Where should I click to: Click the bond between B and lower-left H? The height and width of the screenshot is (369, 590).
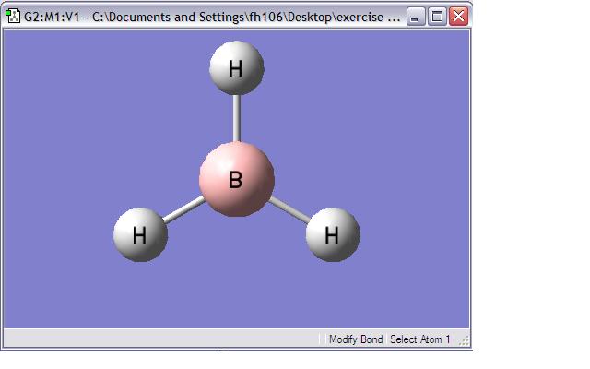(183, 209)
